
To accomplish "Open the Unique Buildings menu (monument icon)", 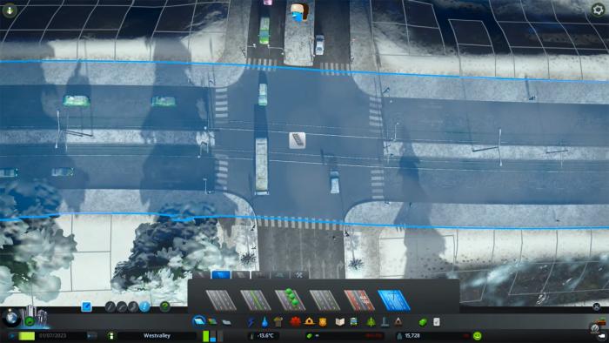I will [385, 321].
